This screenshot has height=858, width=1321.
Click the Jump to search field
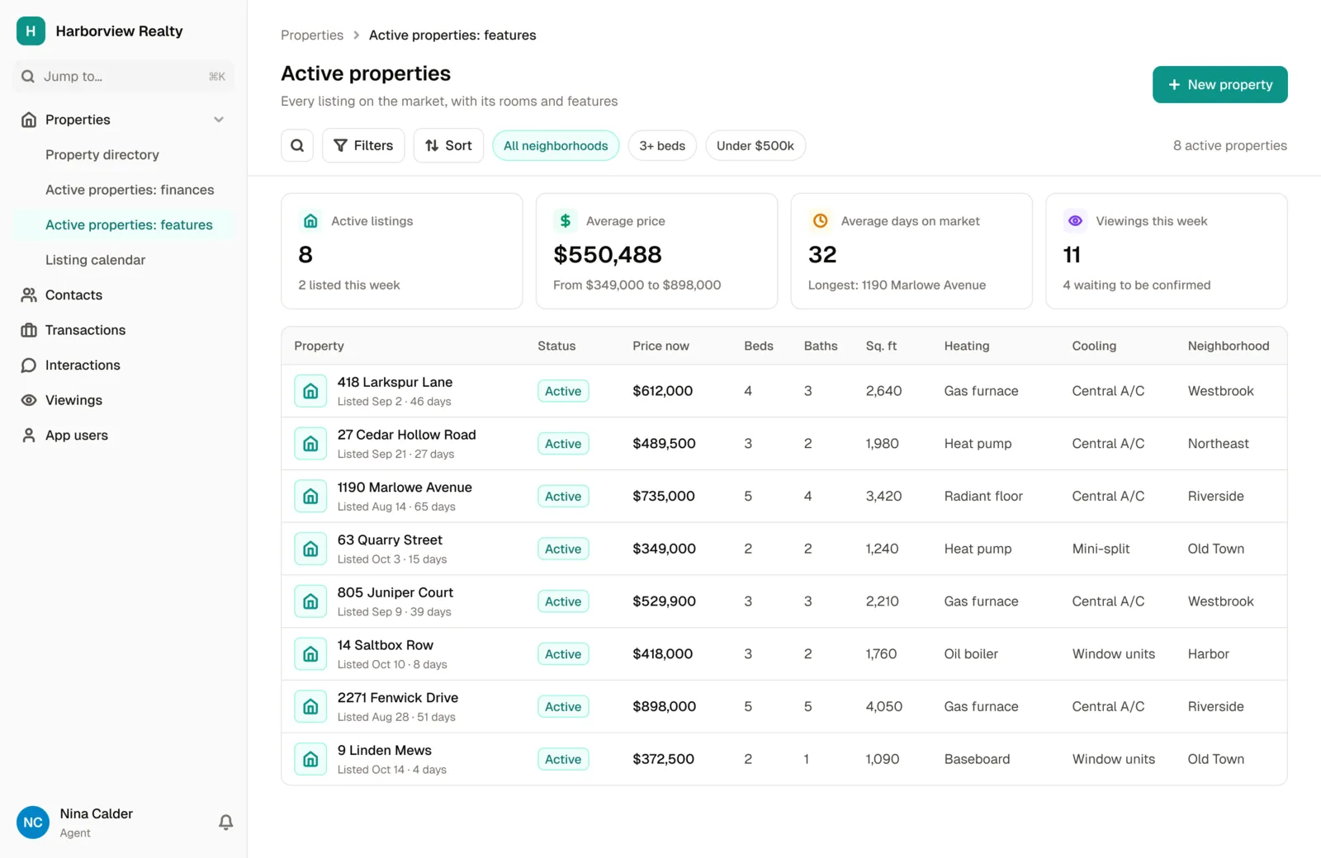coord(124,76)
